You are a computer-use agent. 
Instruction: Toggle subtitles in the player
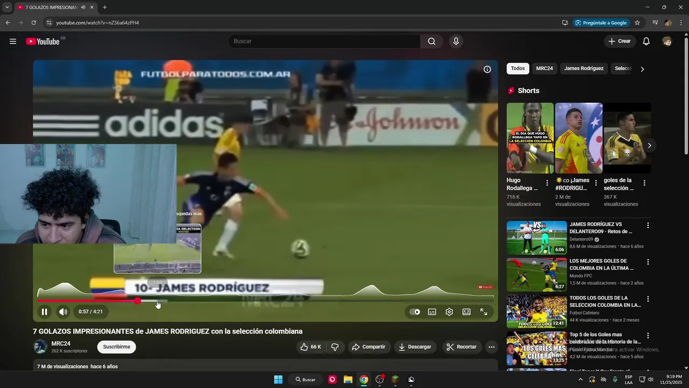click(x=432, y=311)
